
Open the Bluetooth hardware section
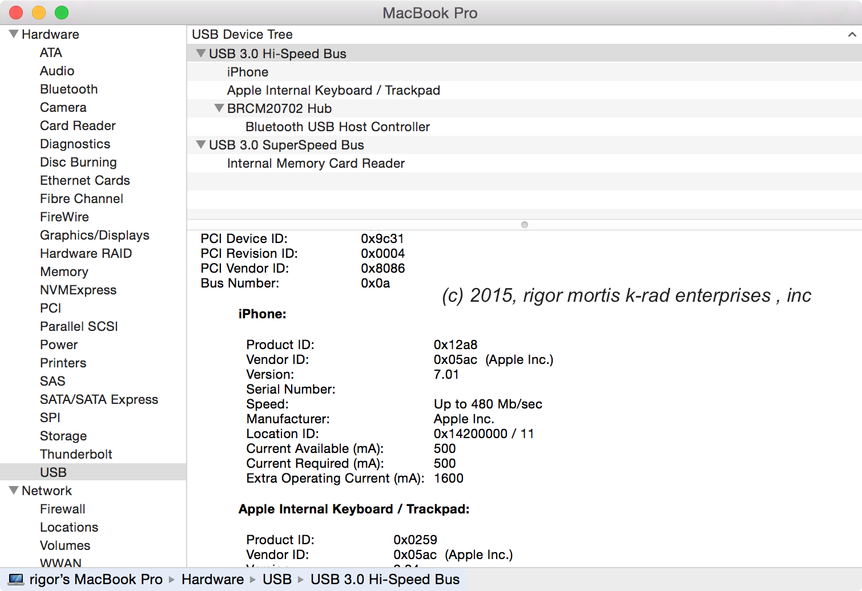tap(69, 89)
